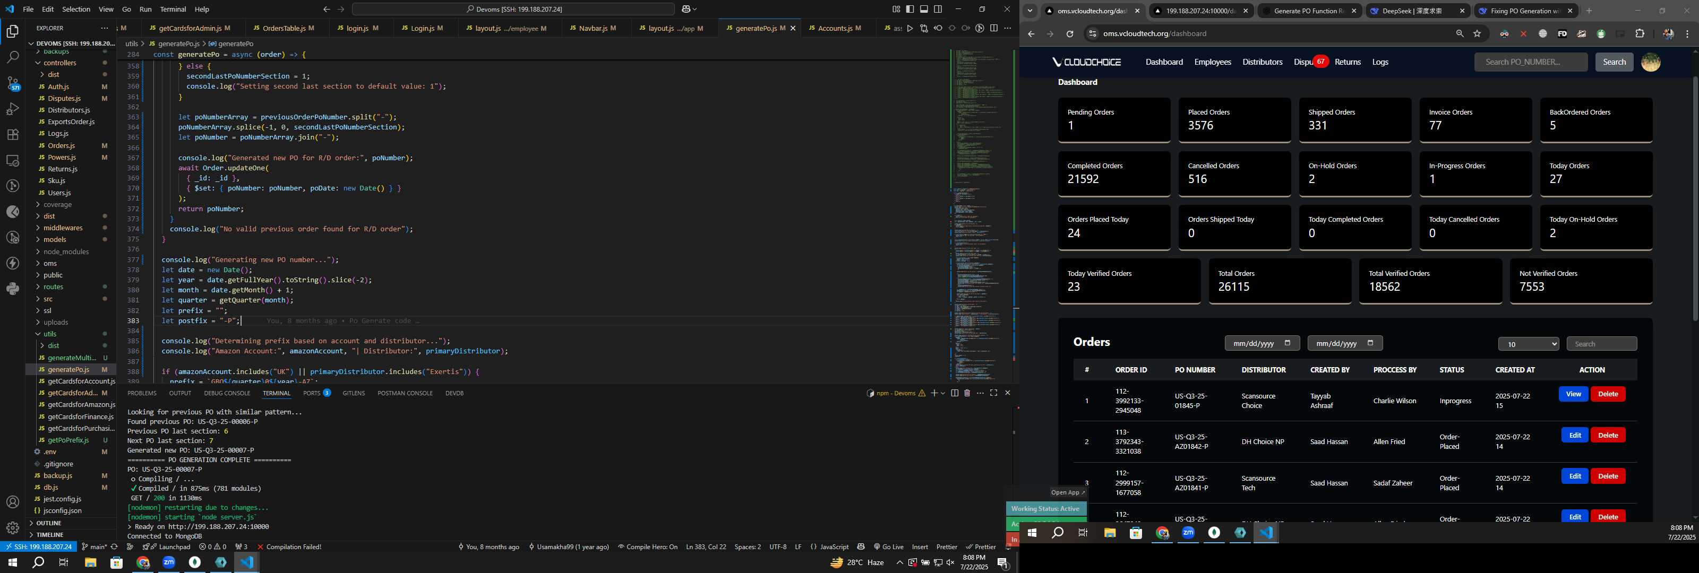
Task: Click the first mm/dd/yyyy date field
Action: (x=1262, y=343)
